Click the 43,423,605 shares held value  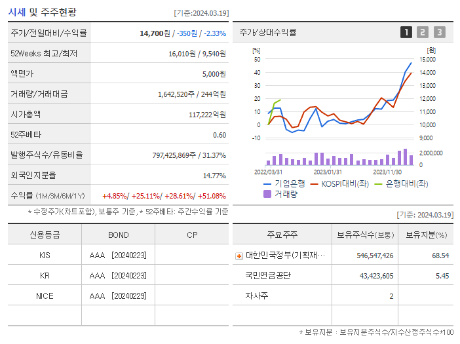(x=376, y=276)
